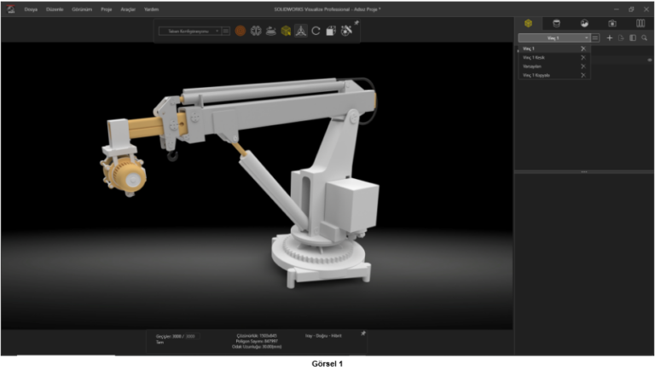Expand the Vinç 1 model set dropdown
The width and height of the screenshot is (655, 370).
click(587, 38)
